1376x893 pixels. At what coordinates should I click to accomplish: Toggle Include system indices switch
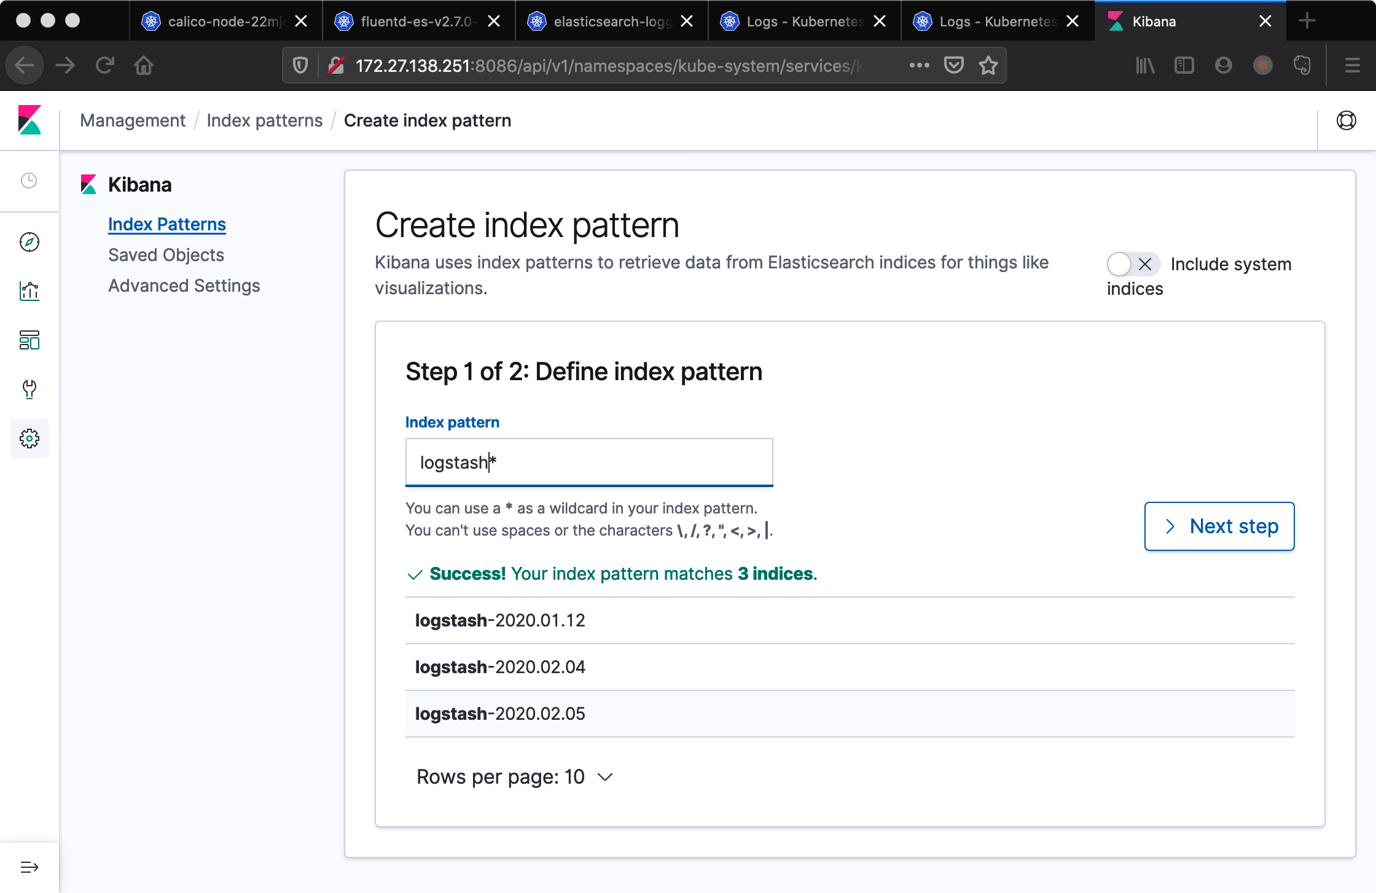tap(1133, 264)
